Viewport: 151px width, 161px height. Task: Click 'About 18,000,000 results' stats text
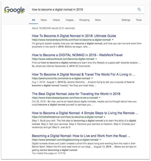click(x=53, y=28)
